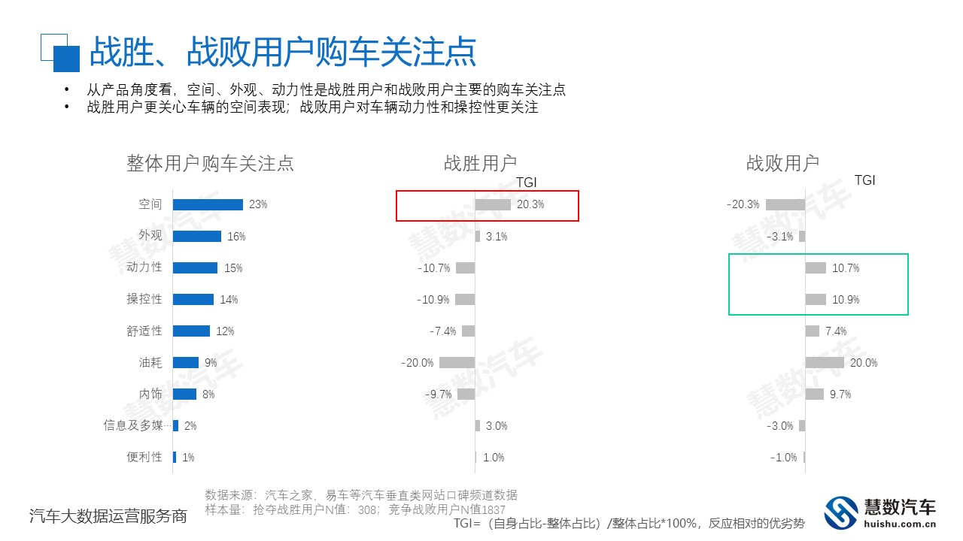Select the red highlight box around 20.3%
963x541 pixels.
[x=488, y=206]
